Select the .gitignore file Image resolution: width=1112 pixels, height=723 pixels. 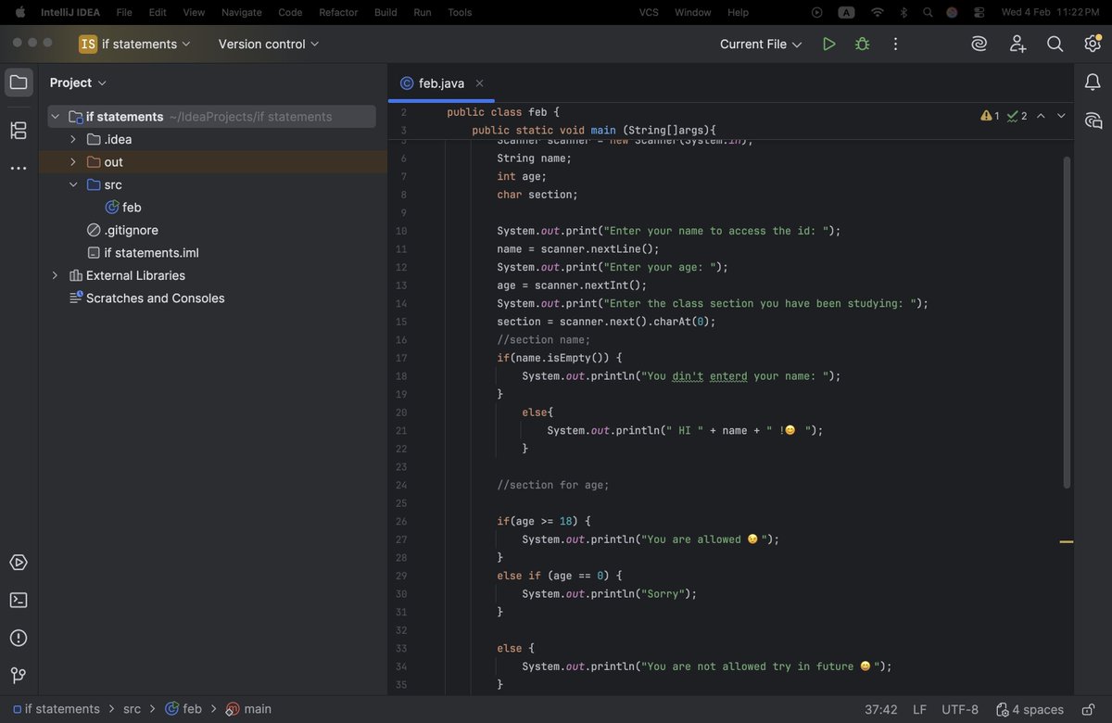(x=122, y=230)
